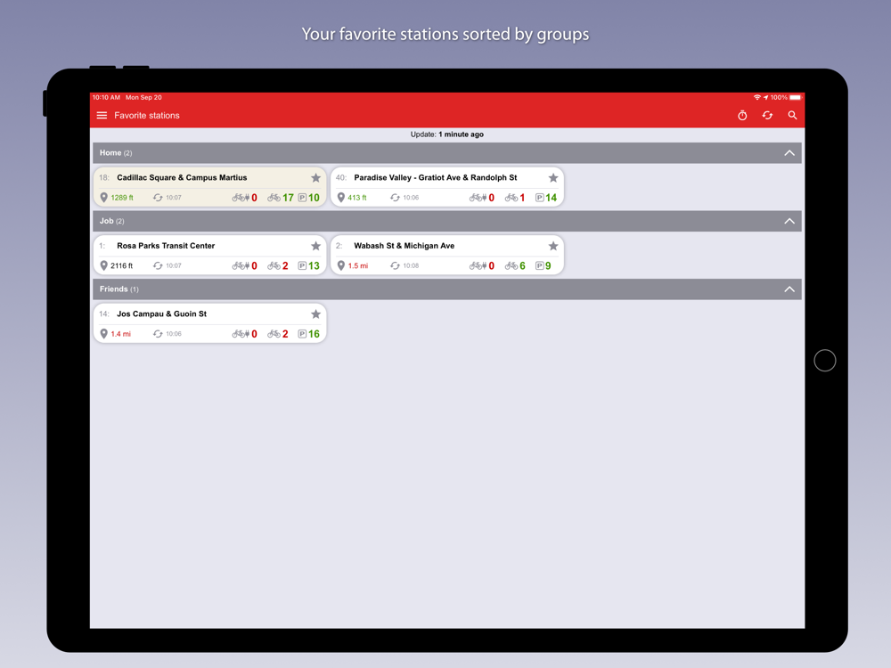Open the hamburger menu
The width and height of the screenshot is (891, 668).
(102, 115)
